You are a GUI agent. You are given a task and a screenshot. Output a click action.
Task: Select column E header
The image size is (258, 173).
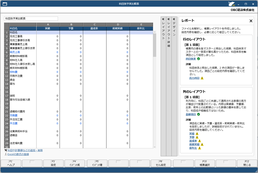click(141, 24)
